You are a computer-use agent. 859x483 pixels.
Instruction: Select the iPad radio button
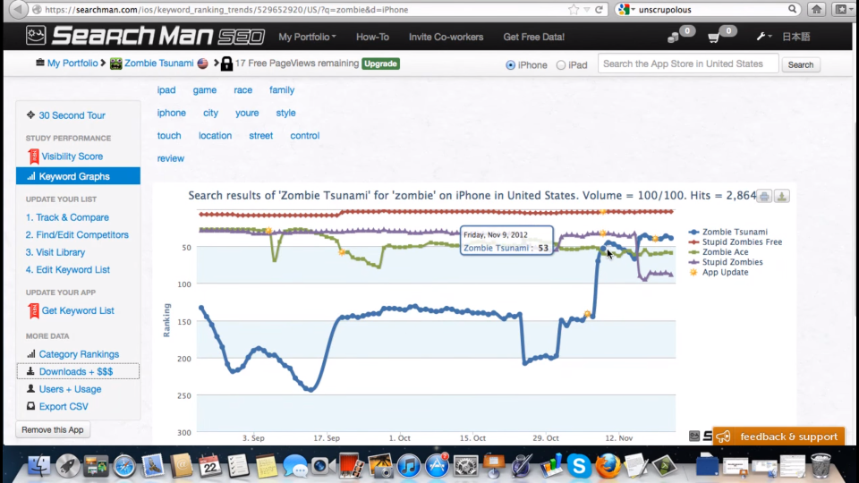(x=560, y=65)
